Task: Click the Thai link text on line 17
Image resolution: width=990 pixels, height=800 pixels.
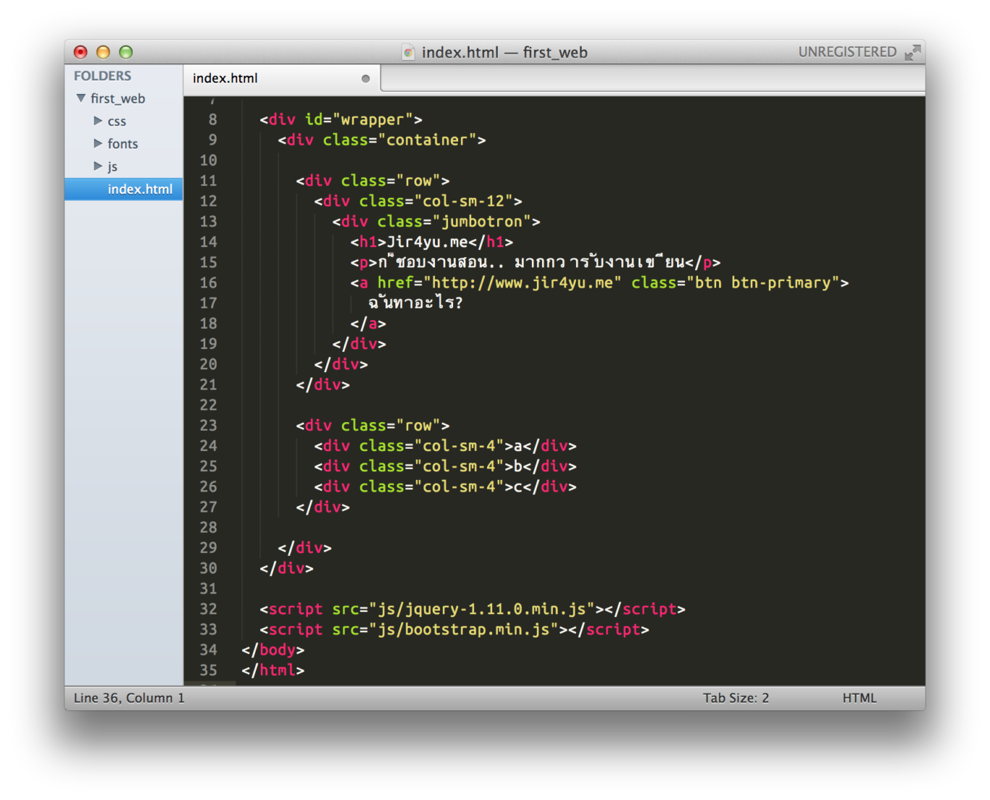Action: (415, 303)
